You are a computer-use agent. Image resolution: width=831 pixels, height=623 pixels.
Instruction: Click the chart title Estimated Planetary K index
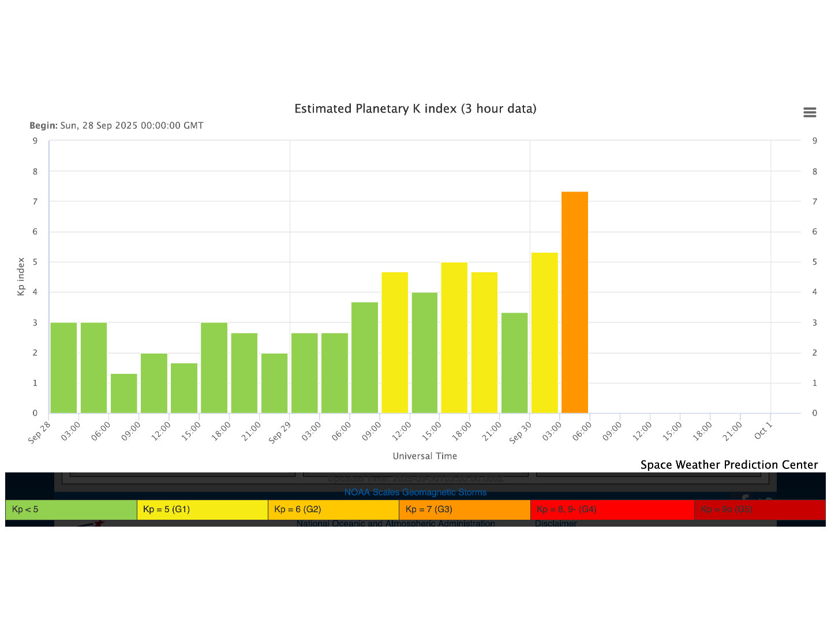point(415,108)
